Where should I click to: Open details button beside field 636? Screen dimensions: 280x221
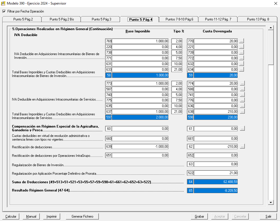[x=242, y=106]
